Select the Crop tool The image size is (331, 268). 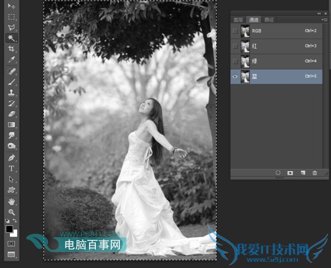[x=11, y=49]
